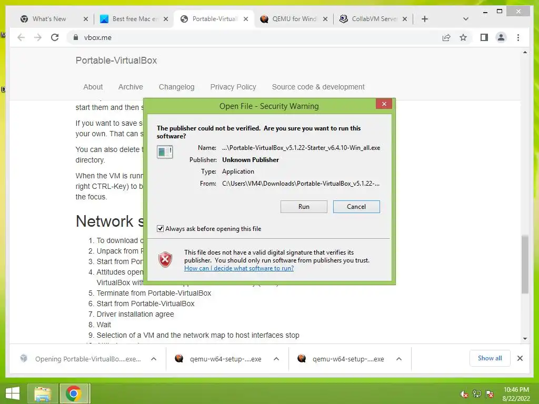
Task: Open 'How can I decide what software to run?' link
Action: (239, 268)
